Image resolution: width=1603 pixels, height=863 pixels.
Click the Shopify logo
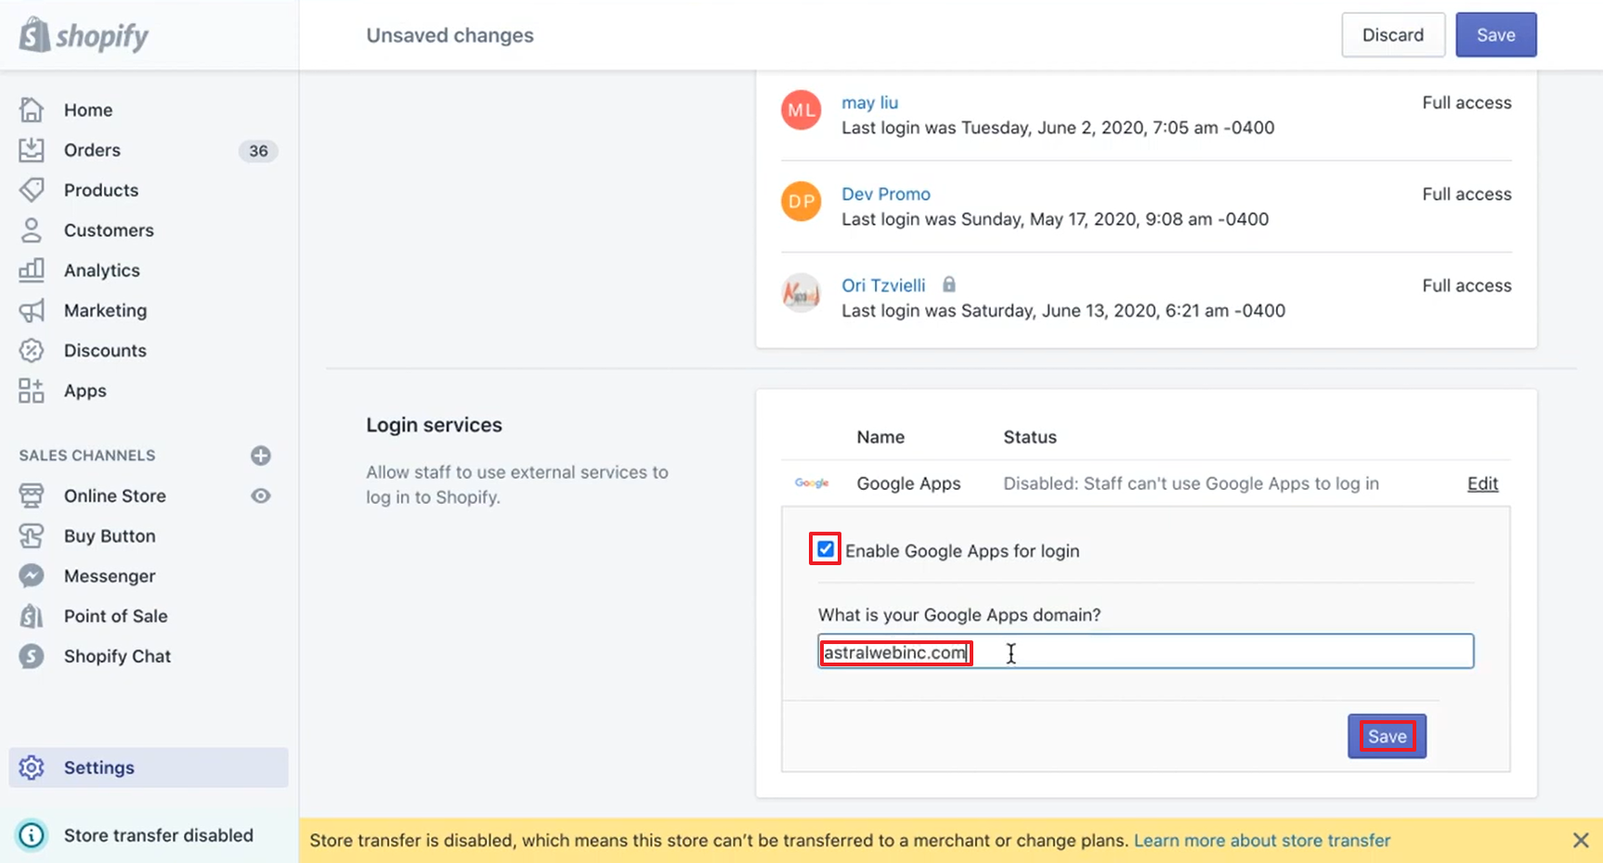(84, 35)
